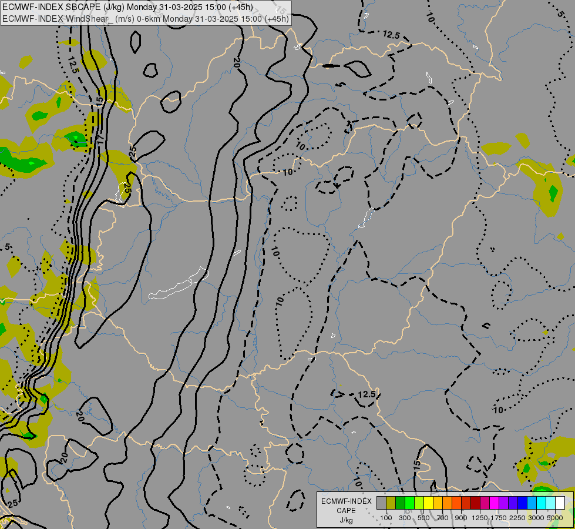Click the 2250 value on the legend scale
575x529 pixels.
(x=517, y=518)
